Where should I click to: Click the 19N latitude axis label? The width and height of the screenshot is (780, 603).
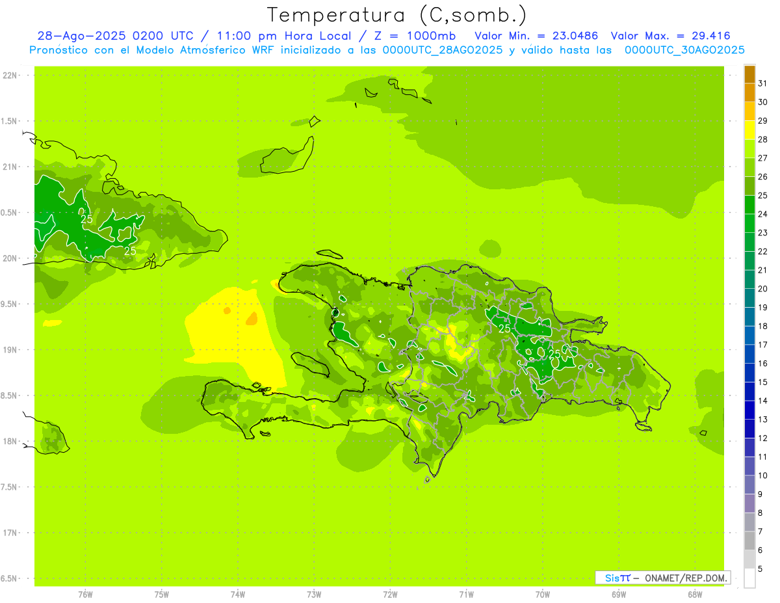[10, 350]
